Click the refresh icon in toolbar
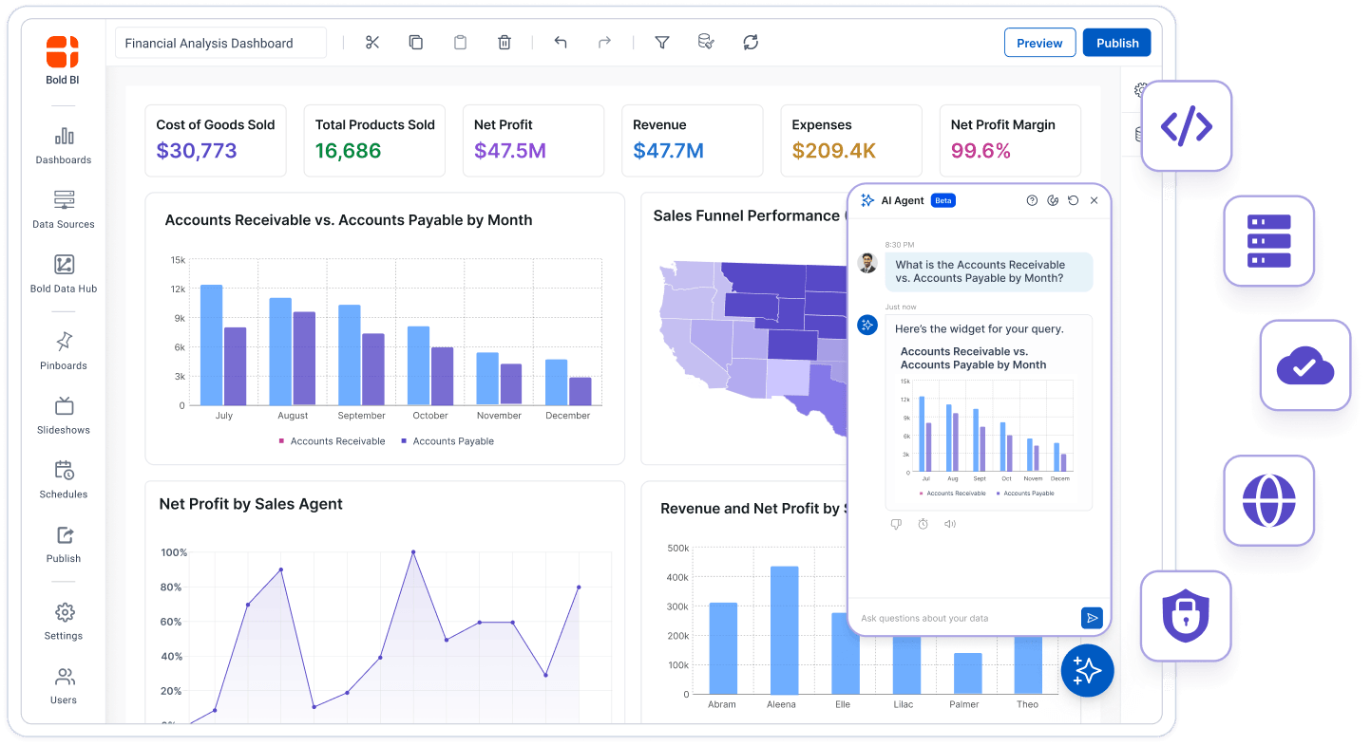Screen dimensions: 1371x746 (x=751, y=42)
